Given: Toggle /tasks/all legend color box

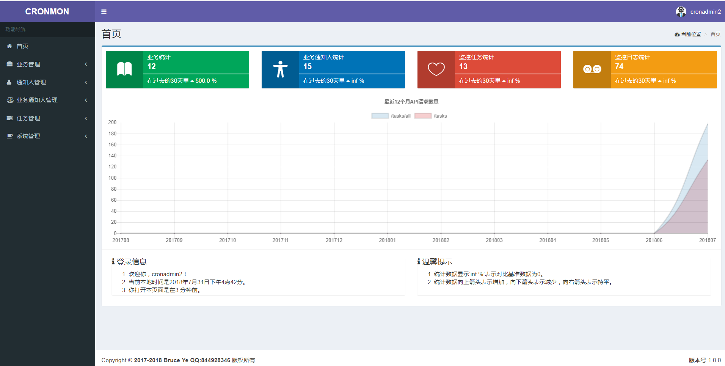Looking at the screenshot, I should tap(380, 116).
